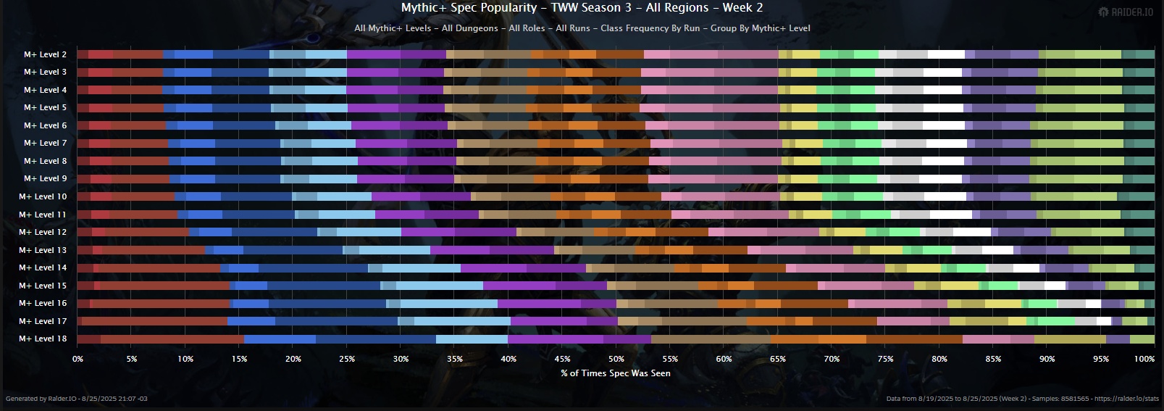Screen dimensions: 1164x411
Task: Click the '75%' x-axis tick label
Action: [885, 359]
